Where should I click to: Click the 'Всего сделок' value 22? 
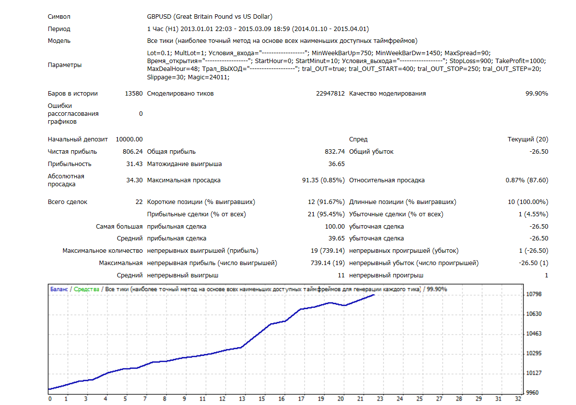tap(139, 202)
